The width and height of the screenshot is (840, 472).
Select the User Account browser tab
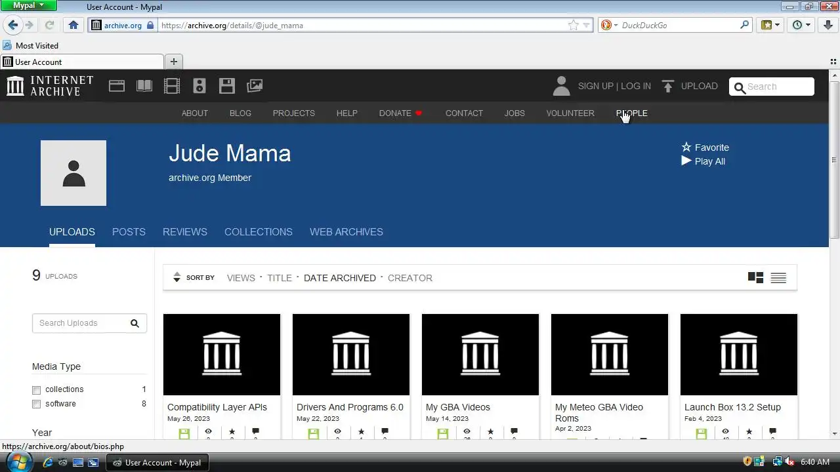click(82, 62)
